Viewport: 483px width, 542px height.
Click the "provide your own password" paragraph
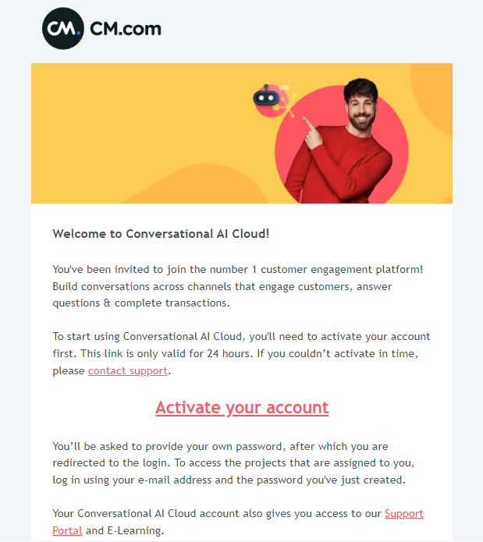coord(220,446)
